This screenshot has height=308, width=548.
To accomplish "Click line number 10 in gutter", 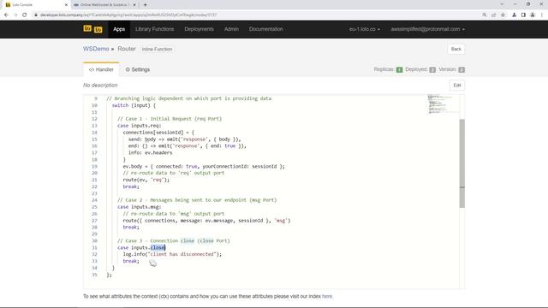I will coord(94,105).
